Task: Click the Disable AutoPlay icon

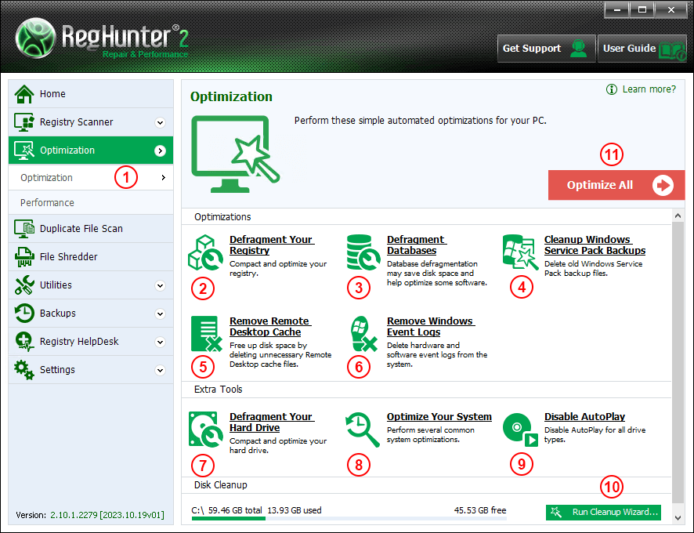Action: (x=519, y=429)
